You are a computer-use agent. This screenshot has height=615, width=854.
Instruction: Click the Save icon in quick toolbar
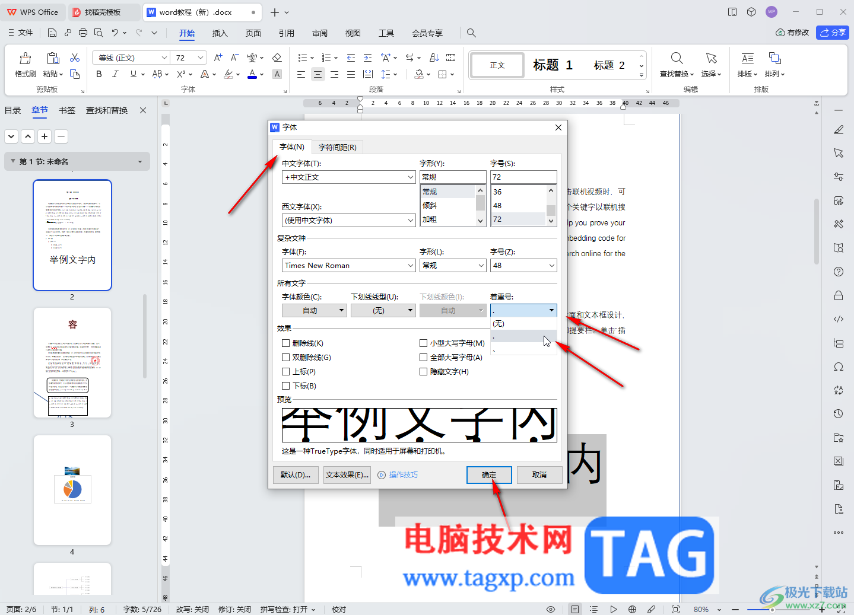pos(52,33)
